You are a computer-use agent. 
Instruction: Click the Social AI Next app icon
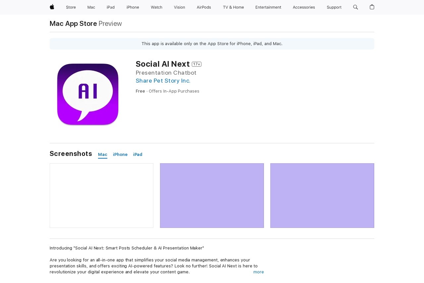(88, 94)
